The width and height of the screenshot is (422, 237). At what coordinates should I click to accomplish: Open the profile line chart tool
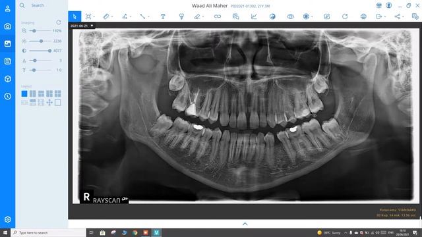click(x=254, y=16)
